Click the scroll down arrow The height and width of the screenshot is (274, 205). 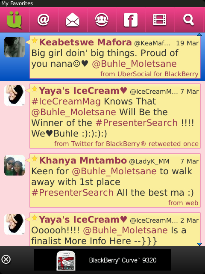coord(199,244)
